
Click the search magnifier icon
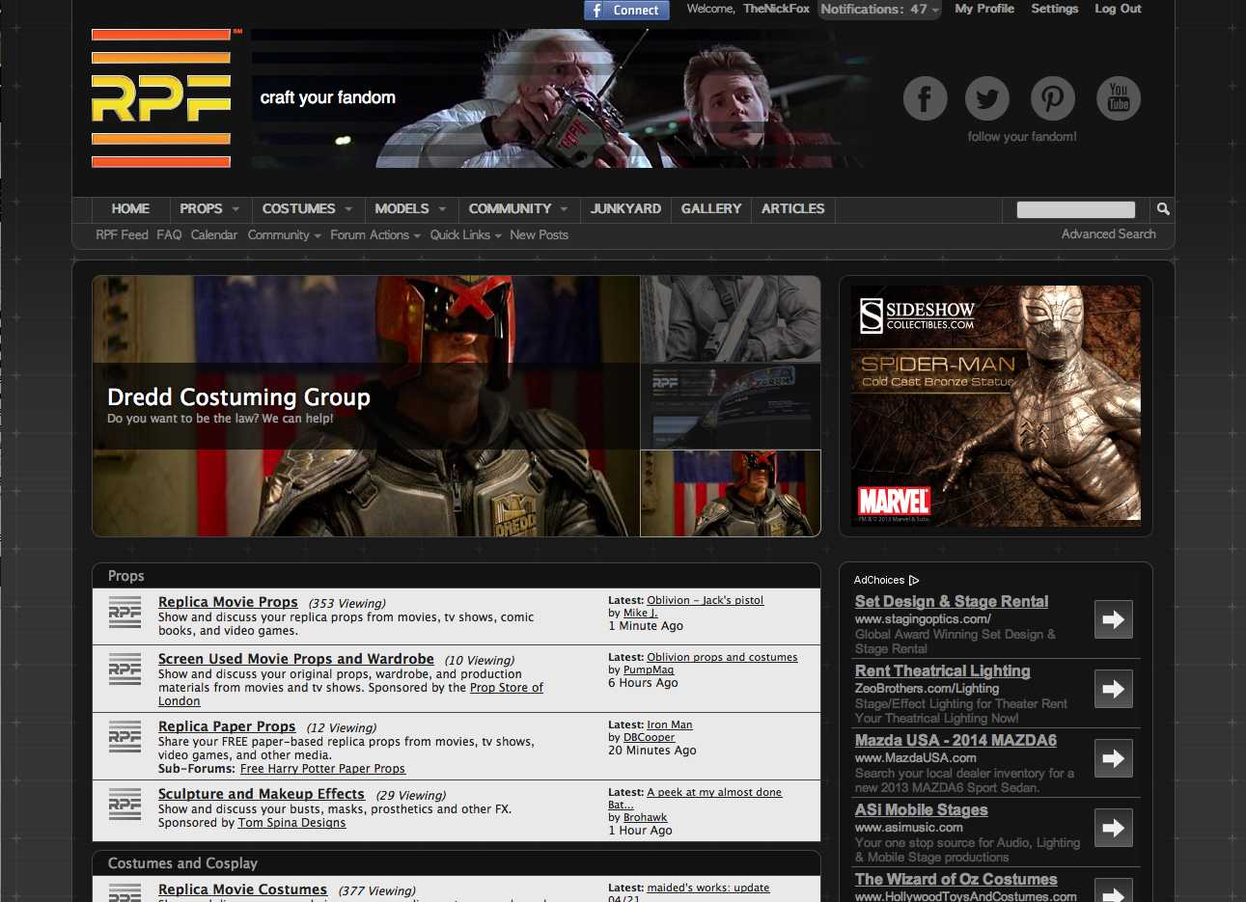point(1163,209)
